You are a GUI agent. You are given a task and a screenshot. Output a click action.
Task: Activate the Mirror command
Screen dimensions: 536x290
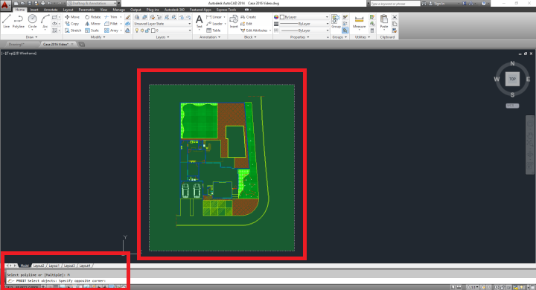pos(92,24)
